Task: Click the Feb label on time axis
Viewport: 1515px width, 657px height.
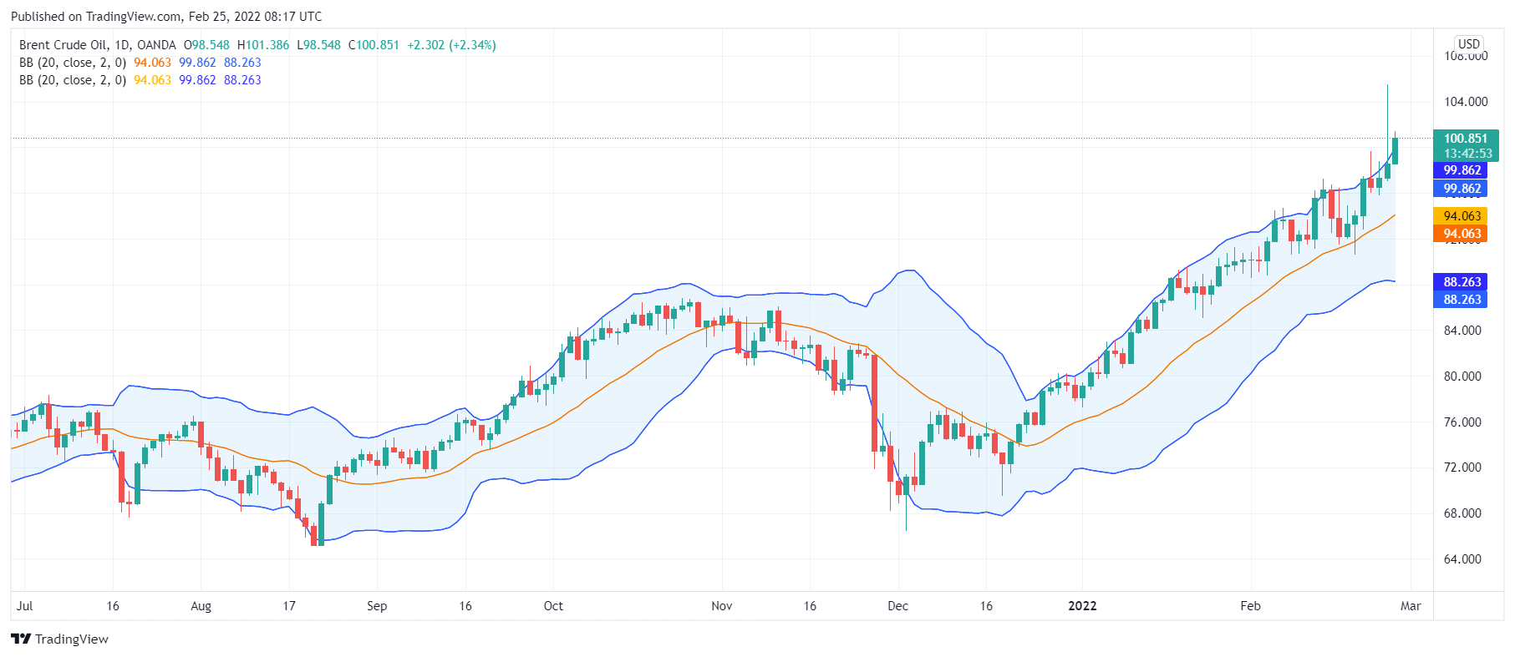Action: pyautogui.click(x=1250, y=606)
